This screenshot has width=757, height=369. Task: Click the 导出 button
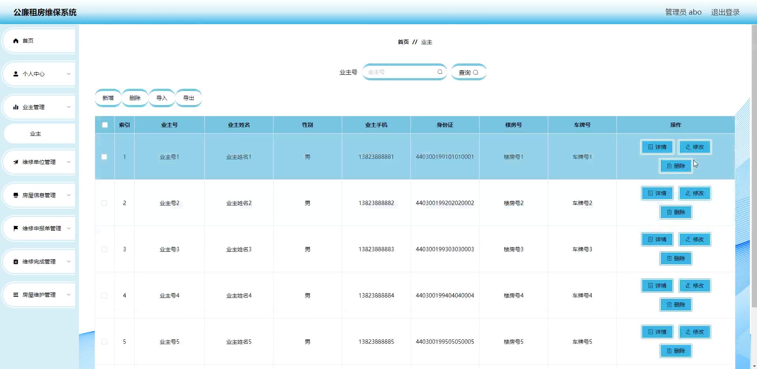tap(189, 98)
